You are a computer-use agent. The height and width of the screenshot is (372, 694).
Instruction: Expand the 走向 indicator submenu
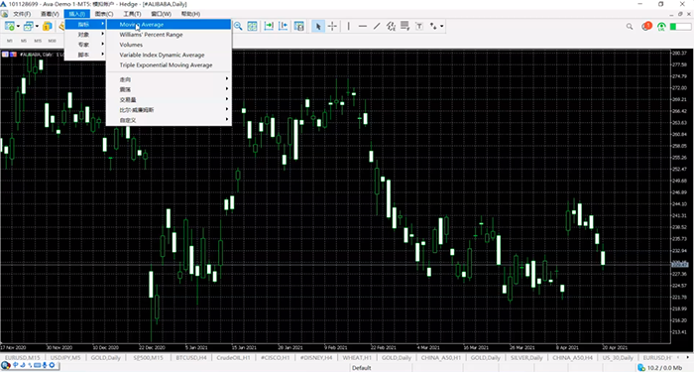click(169, 79)
